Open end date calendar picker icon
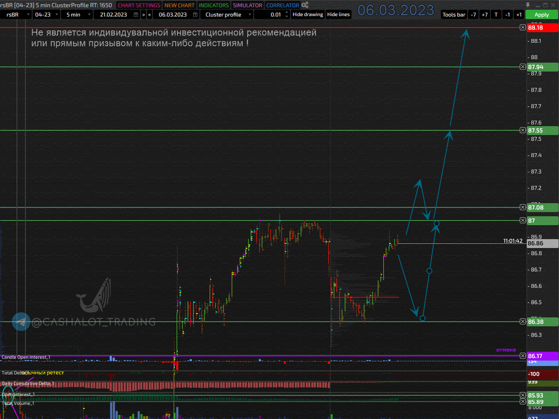559x419 pixels. (x=195, y=14)
